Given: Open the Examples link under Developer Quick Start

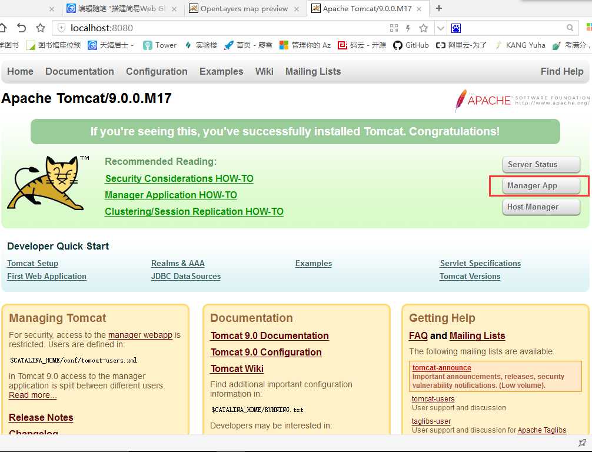Looking at the screenshot, I should point(314,263).
